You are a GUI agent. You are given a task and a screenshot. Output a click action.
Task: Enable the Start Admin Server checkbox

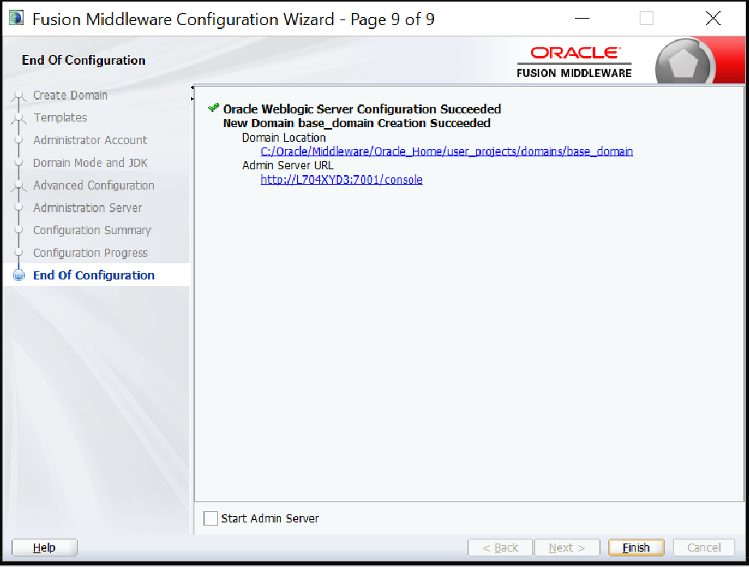click(211, 518)
